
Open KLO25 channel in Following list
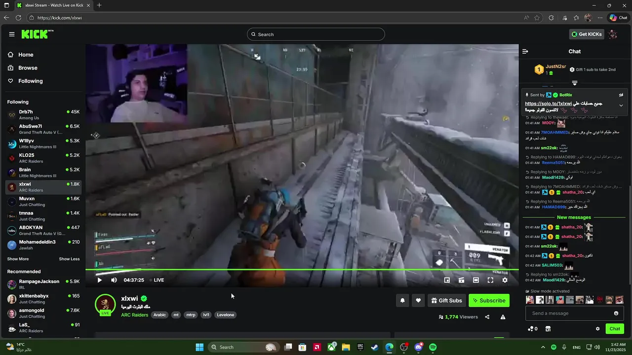pos(43,158)
